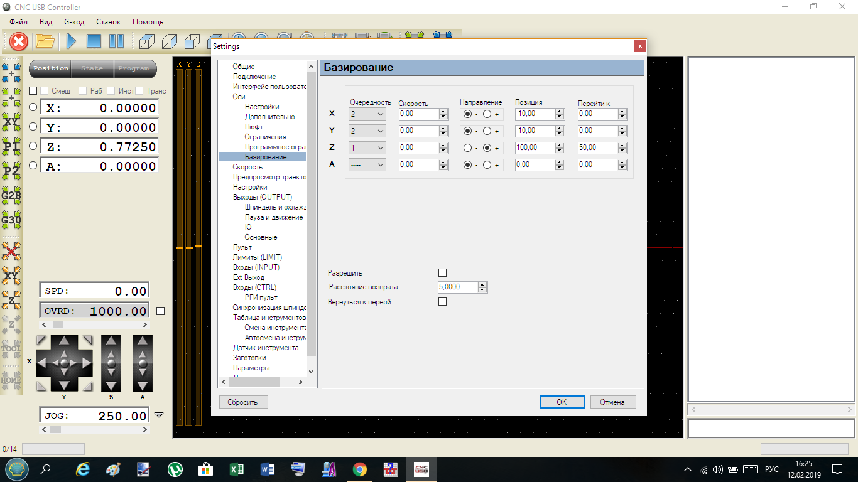Click Z axis jog up arrow
The image size is (858, 482).
click(111, 342)
